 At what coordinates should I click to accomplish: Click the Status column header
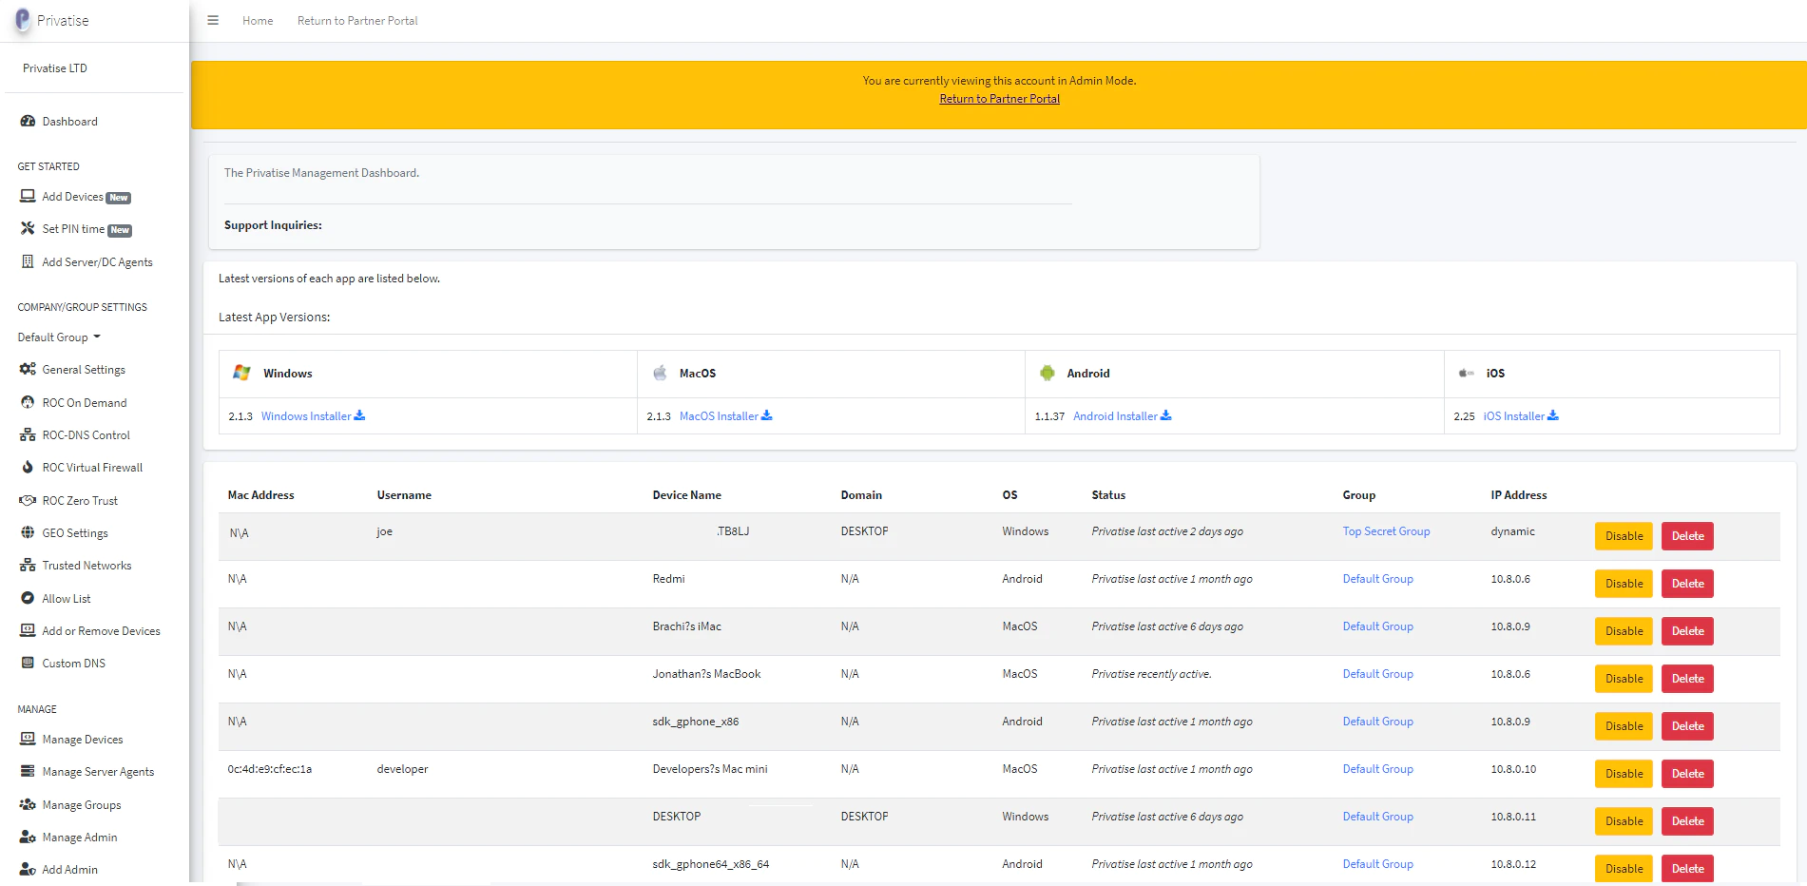pyautogui.click(x=1108, y=495)
